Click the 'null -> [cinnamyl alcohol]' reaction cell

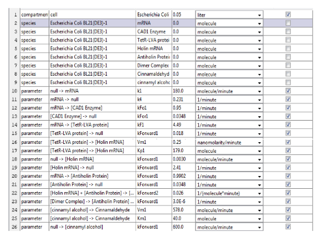(92, 226)
